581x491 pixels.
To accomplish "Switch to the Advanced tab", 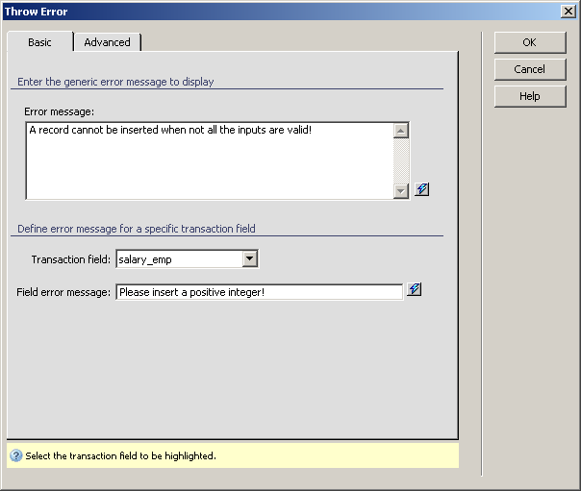I will 107,42.
